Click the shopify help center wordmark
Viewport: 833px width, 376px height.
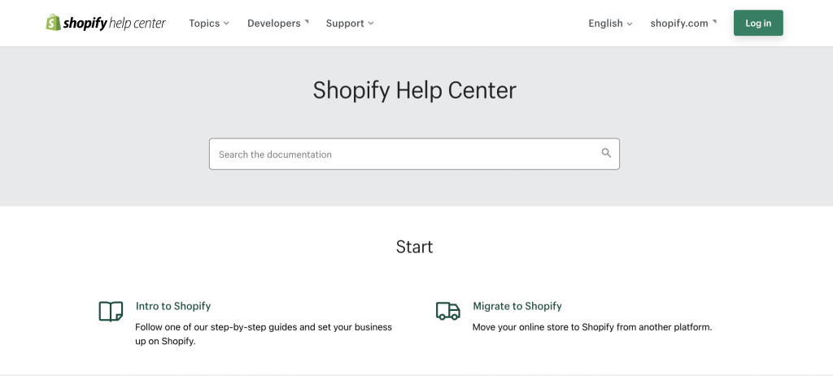point(114,24)
